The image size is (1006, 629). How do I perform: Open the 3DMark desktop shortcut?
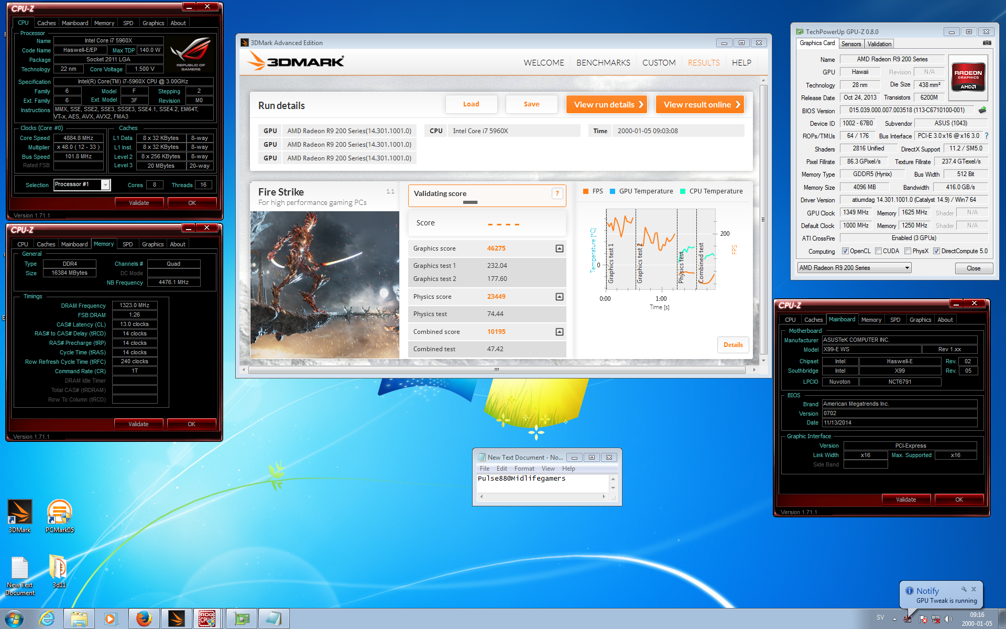point(19,516)
